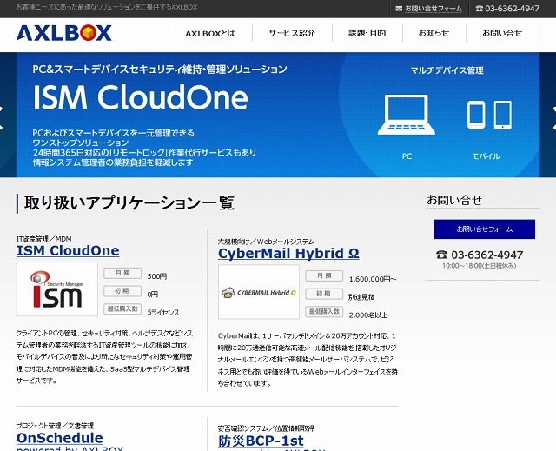Click the IT資産管理／MDM category label

point(44,239)
